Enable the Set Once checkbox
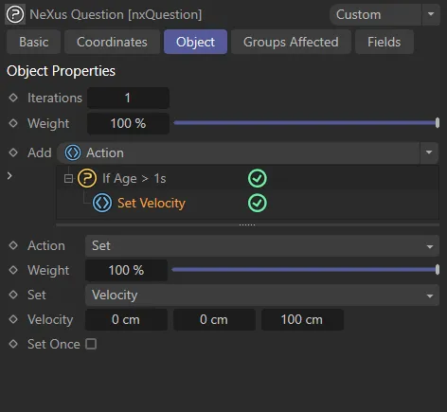This screenshot has height=412, width=447. click(91, 344)
